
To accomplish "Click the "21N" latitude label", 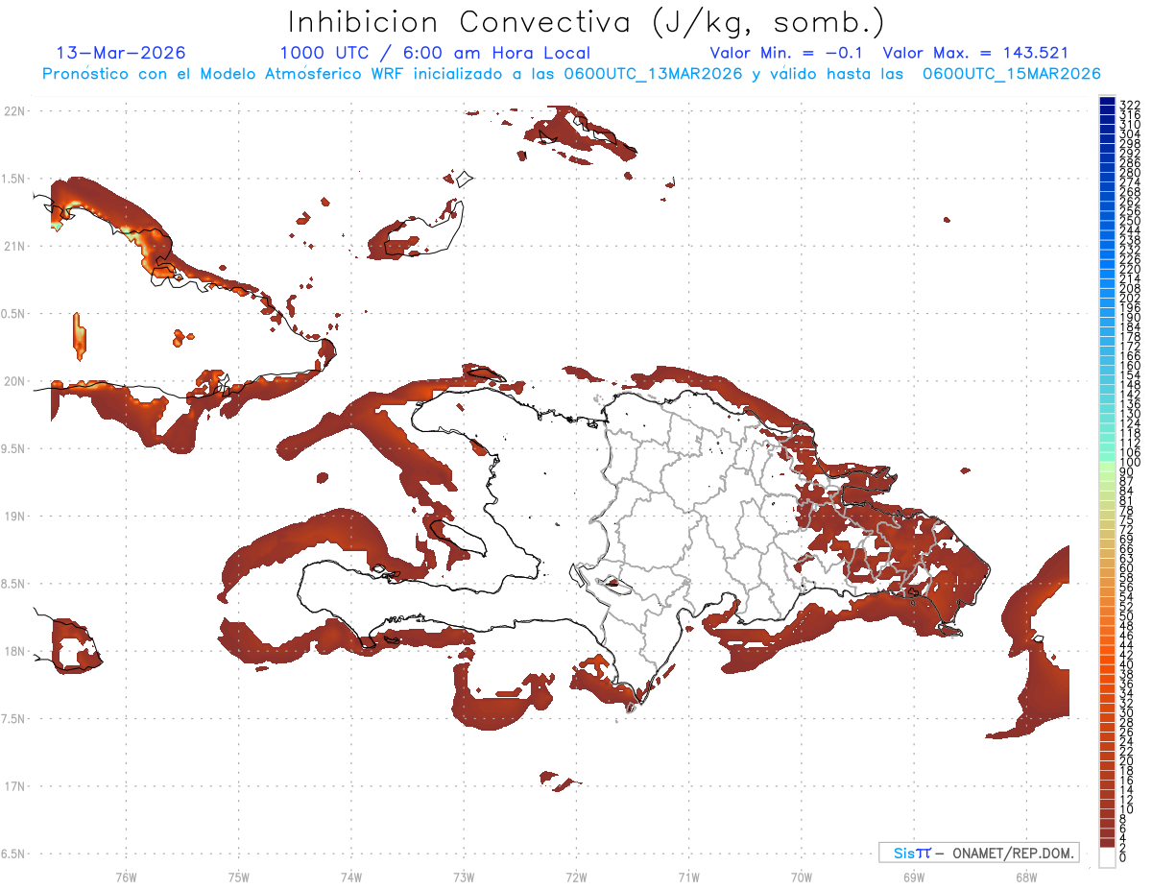I will tap(14, 246).
